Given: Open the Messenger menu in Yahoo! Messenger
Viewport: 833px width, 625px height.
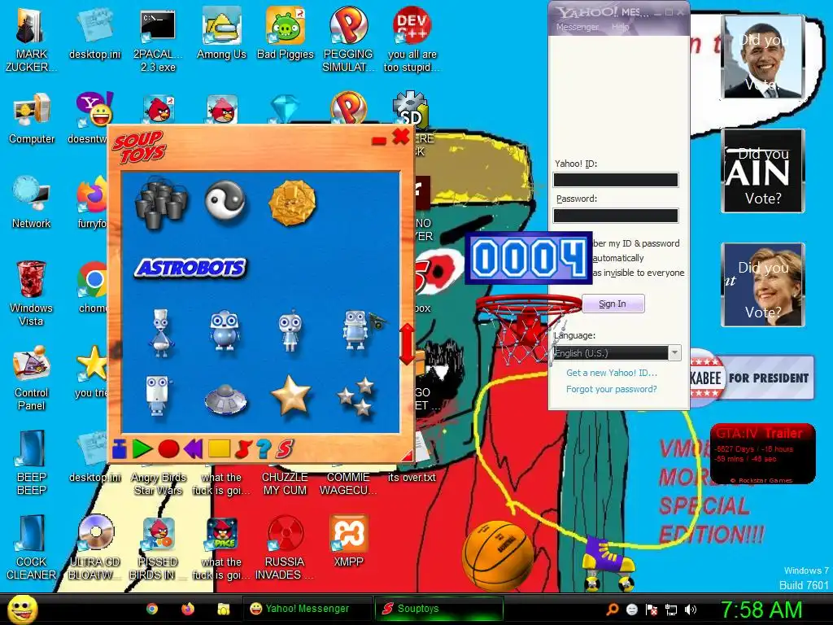Looking at the screenshot, I should pos(577,27).
